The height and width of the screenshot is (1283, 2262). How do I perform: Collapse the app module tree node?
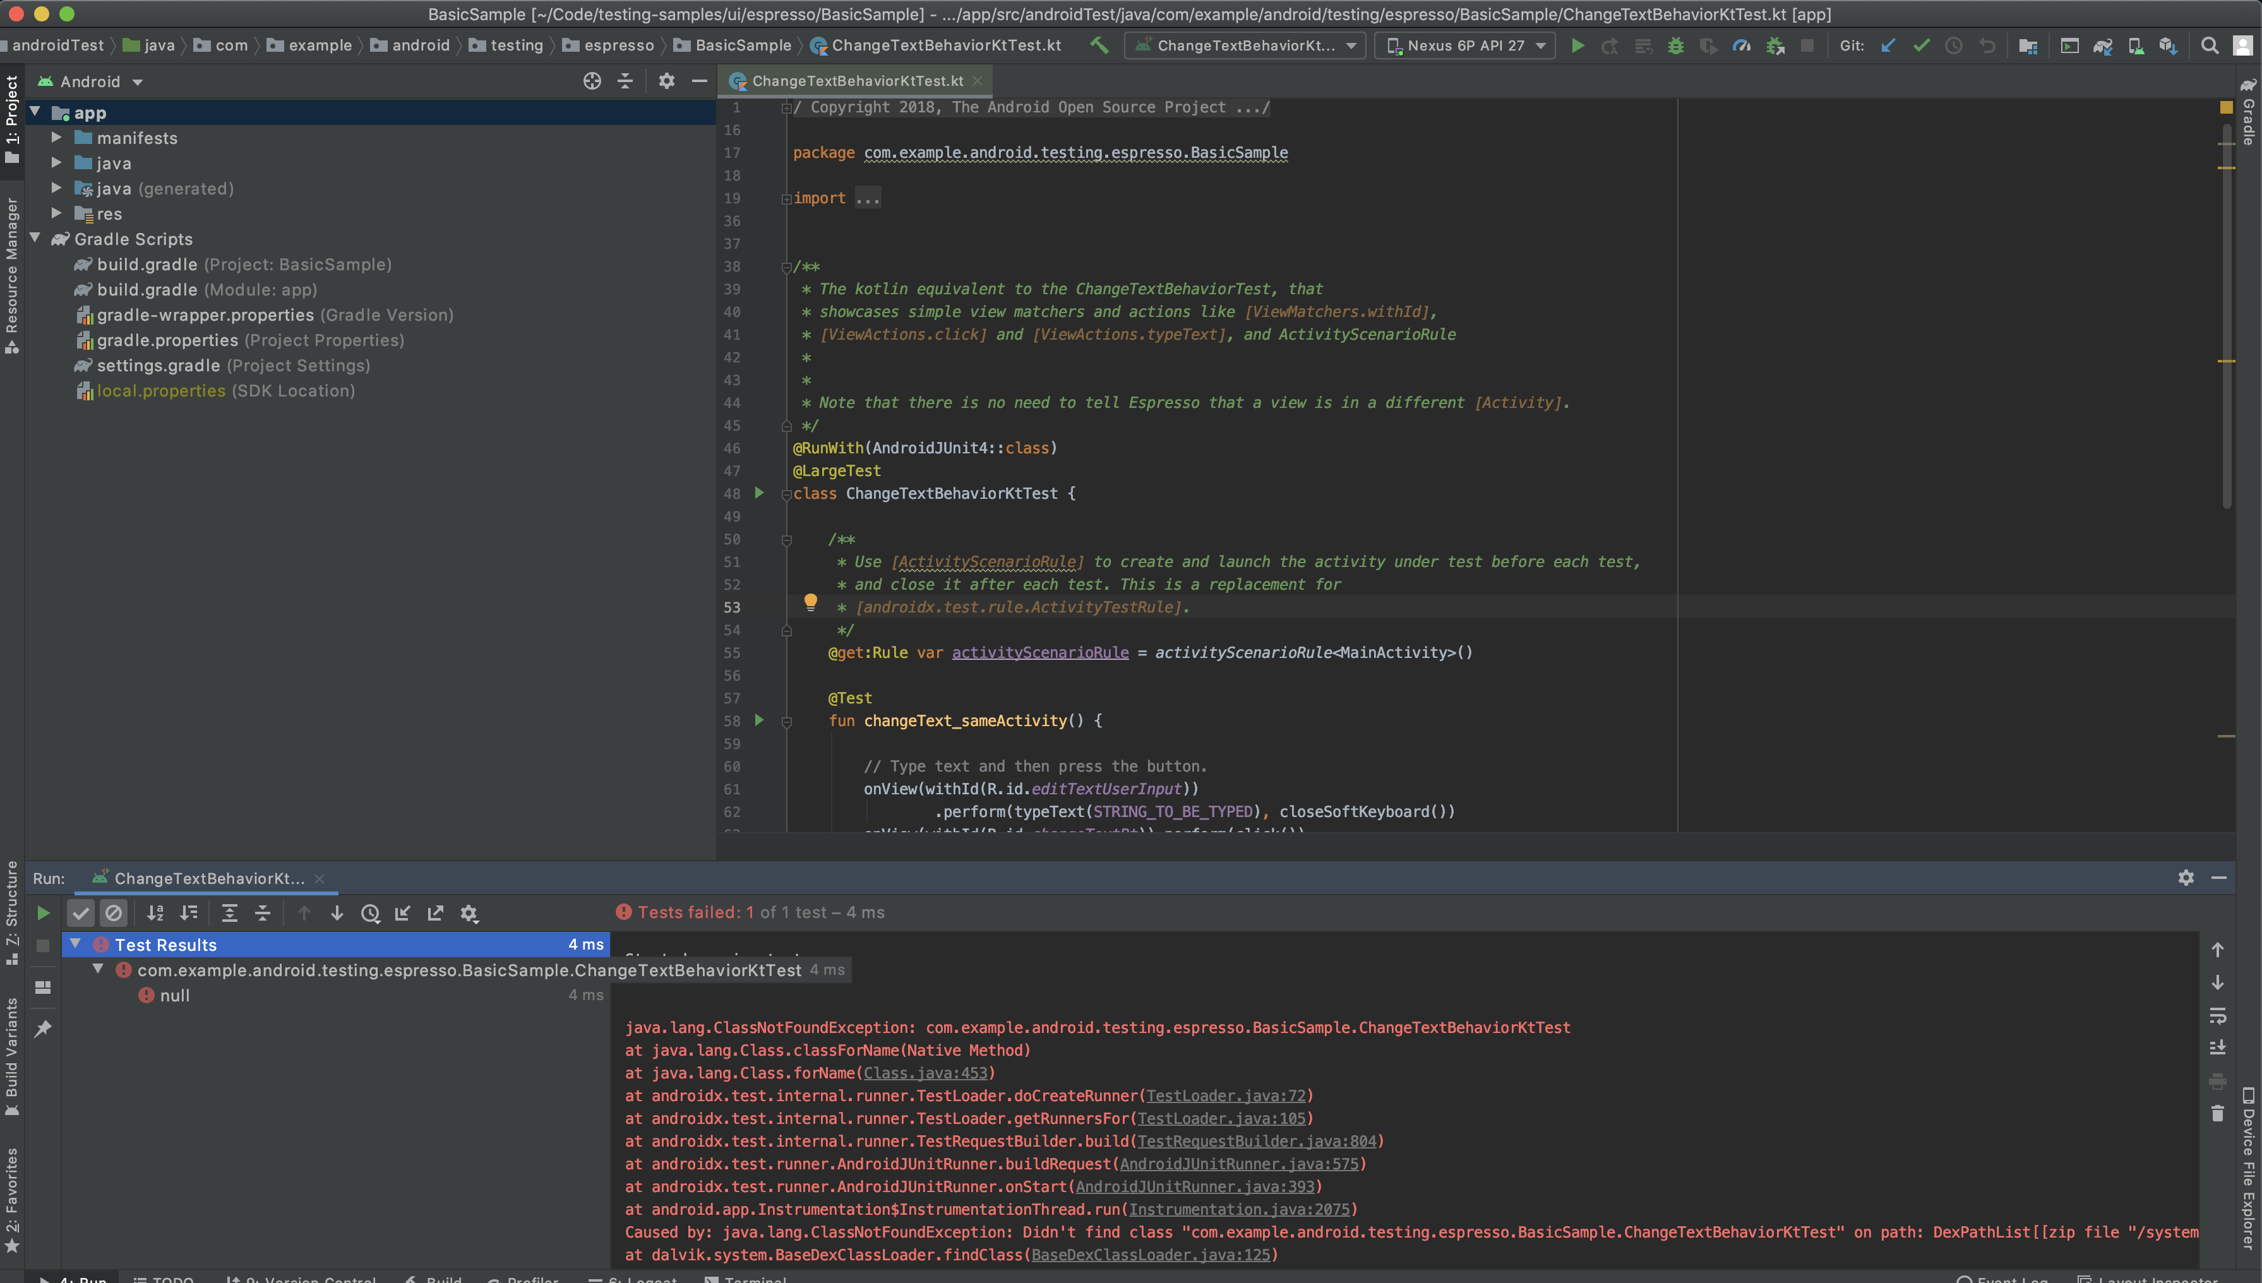pyautogui.click(x=35, y=112)
